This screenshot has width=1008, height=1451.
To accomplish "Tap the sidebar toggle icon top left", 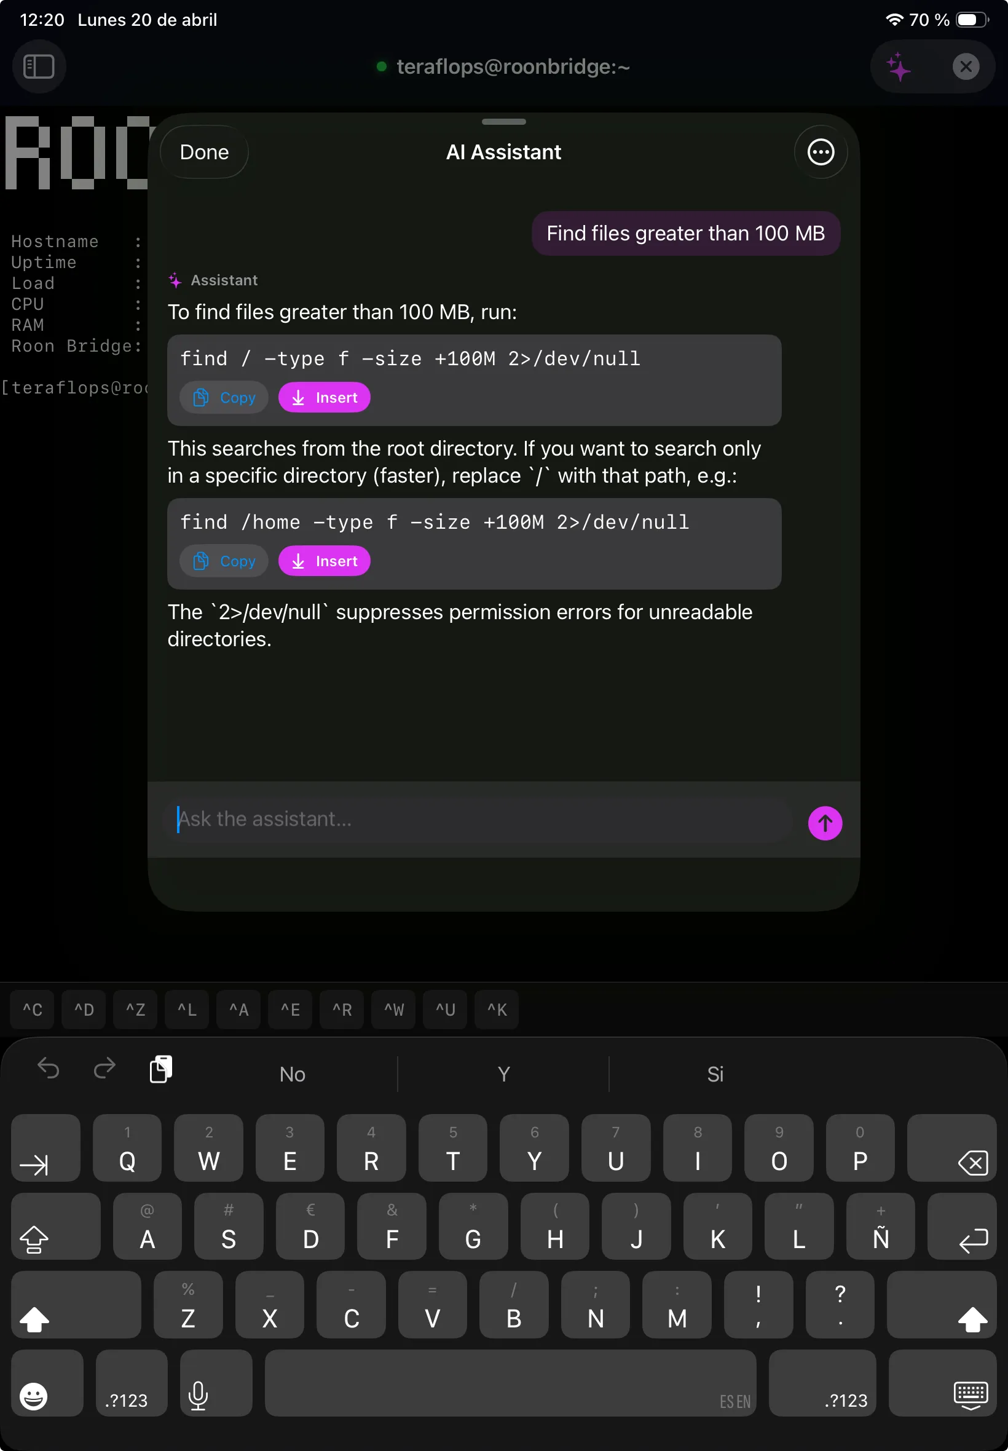I will click(x=39, y=66).
